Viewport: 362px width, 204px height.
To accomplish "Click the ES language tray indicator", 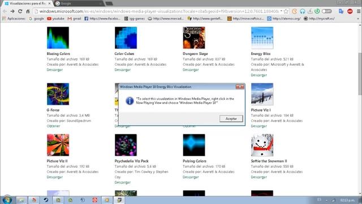I will click(x=319, y=199).
